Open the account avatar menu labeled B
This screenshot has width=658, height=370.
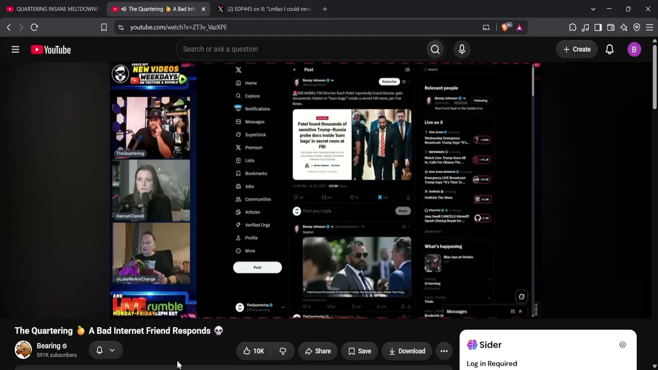(634, 49)
